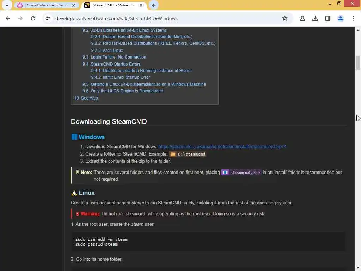Open 9.4.2 ulimit Linux Startup Error link
Image resolution: width=361 pixels, height=271 pixels.
coord(121,77)
